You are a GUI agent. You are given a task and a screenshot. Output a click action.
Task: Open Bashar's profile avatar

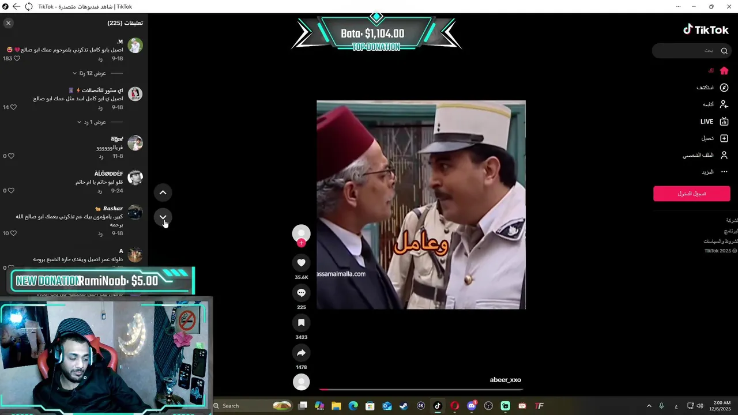coord(135,212)
